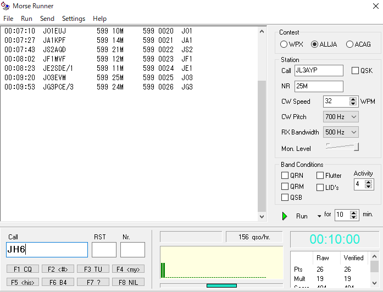This screenshot has width=383, height=292.
Task: Click the Nr. entry field
Action: click(132, 250)
